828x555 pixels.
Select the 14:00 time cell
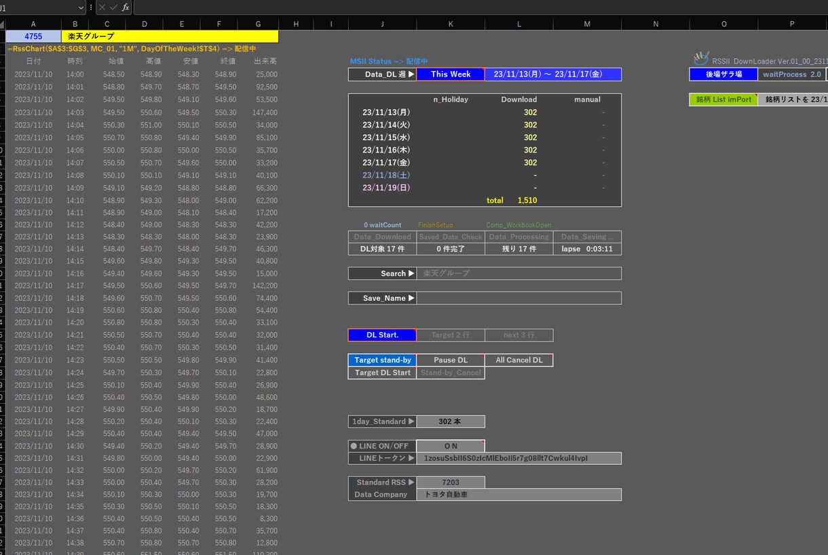tap(75, 75)
